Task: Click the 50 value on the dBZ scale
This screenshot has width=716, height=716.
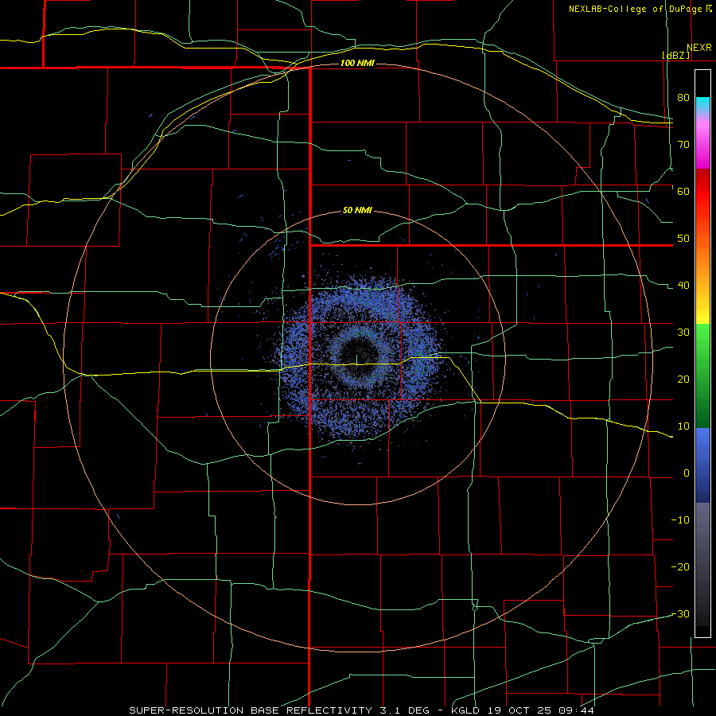Action: pos(683,239)
